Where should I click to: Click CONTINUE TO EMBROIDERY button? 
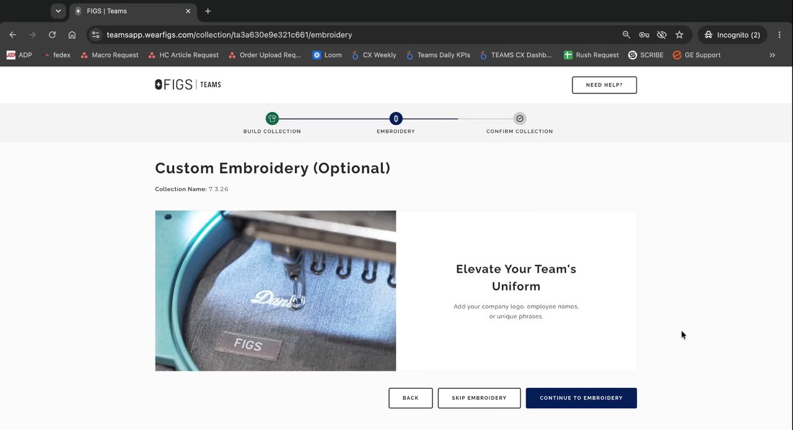click(x=581, y=398)
